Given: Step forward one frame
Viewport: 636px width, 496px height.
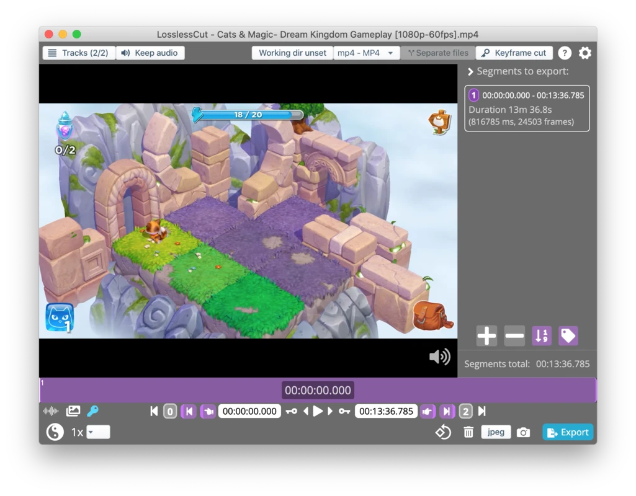Looking at the screenshot, I should [329, 411].
